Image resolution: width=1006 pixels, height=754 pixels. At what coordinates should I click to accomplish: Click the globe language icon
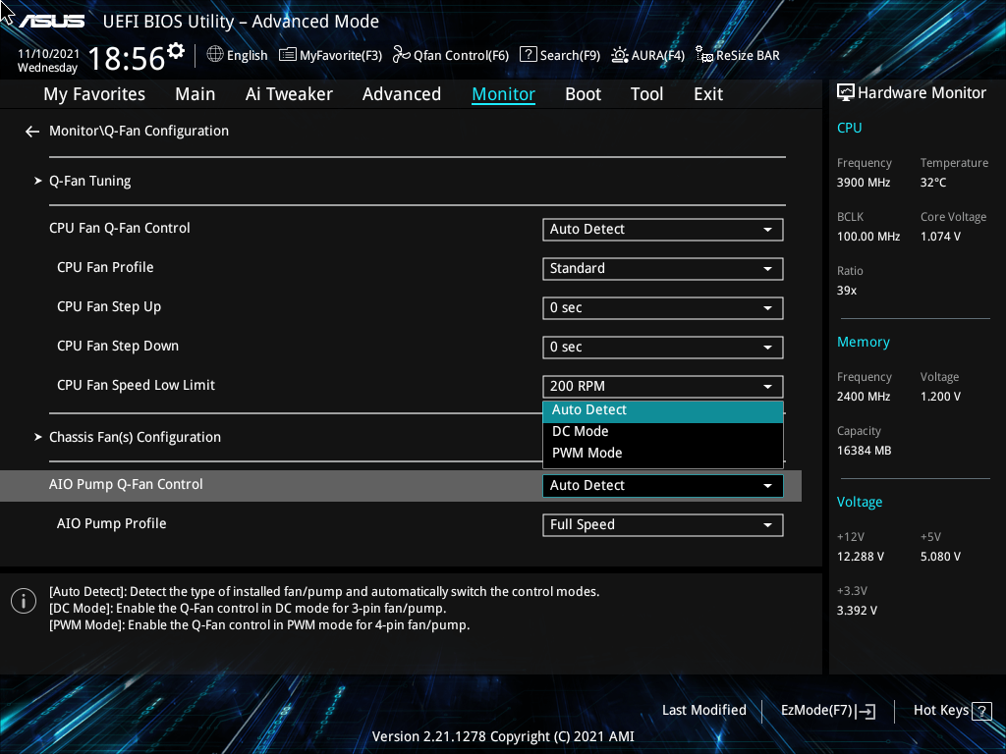[x=215, y=55]
